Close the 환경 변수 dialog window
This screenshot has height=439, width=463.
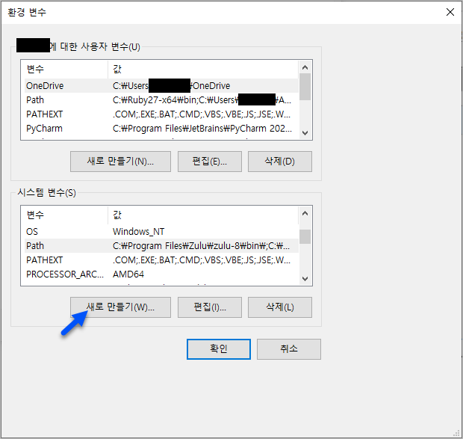click(450, 12)
